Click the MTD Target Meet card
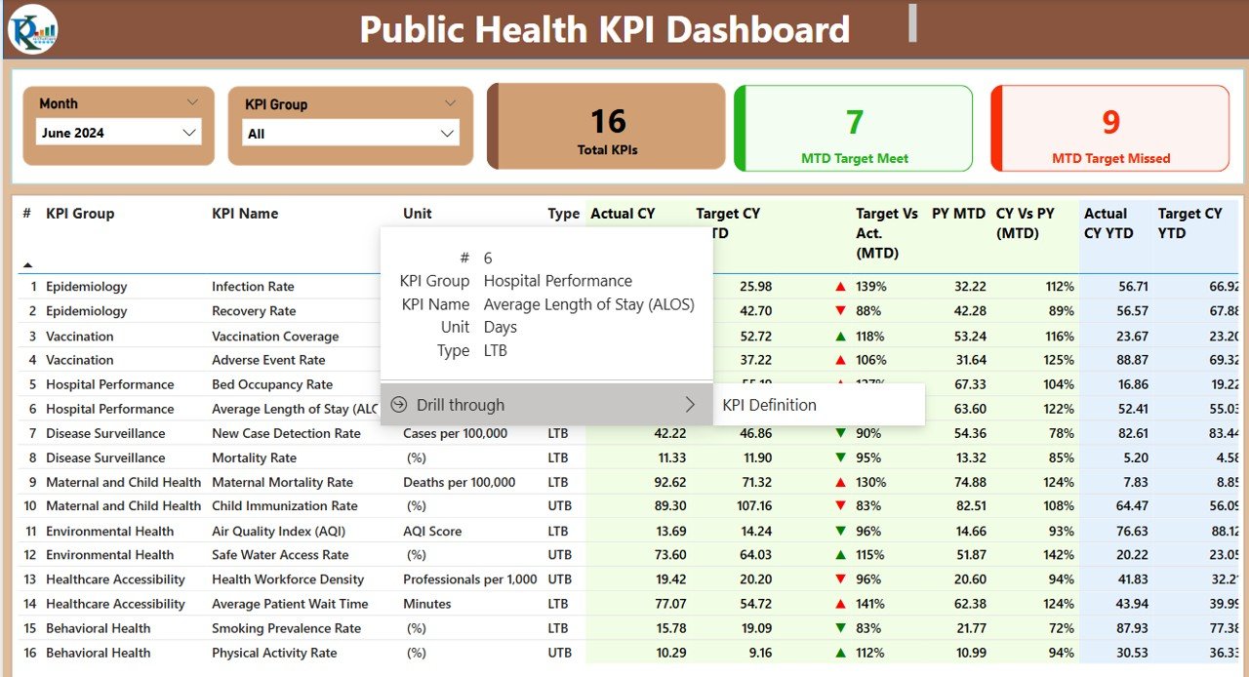Image resolution: width=1249 pixels, height=677 pixels. coord(854,128)
